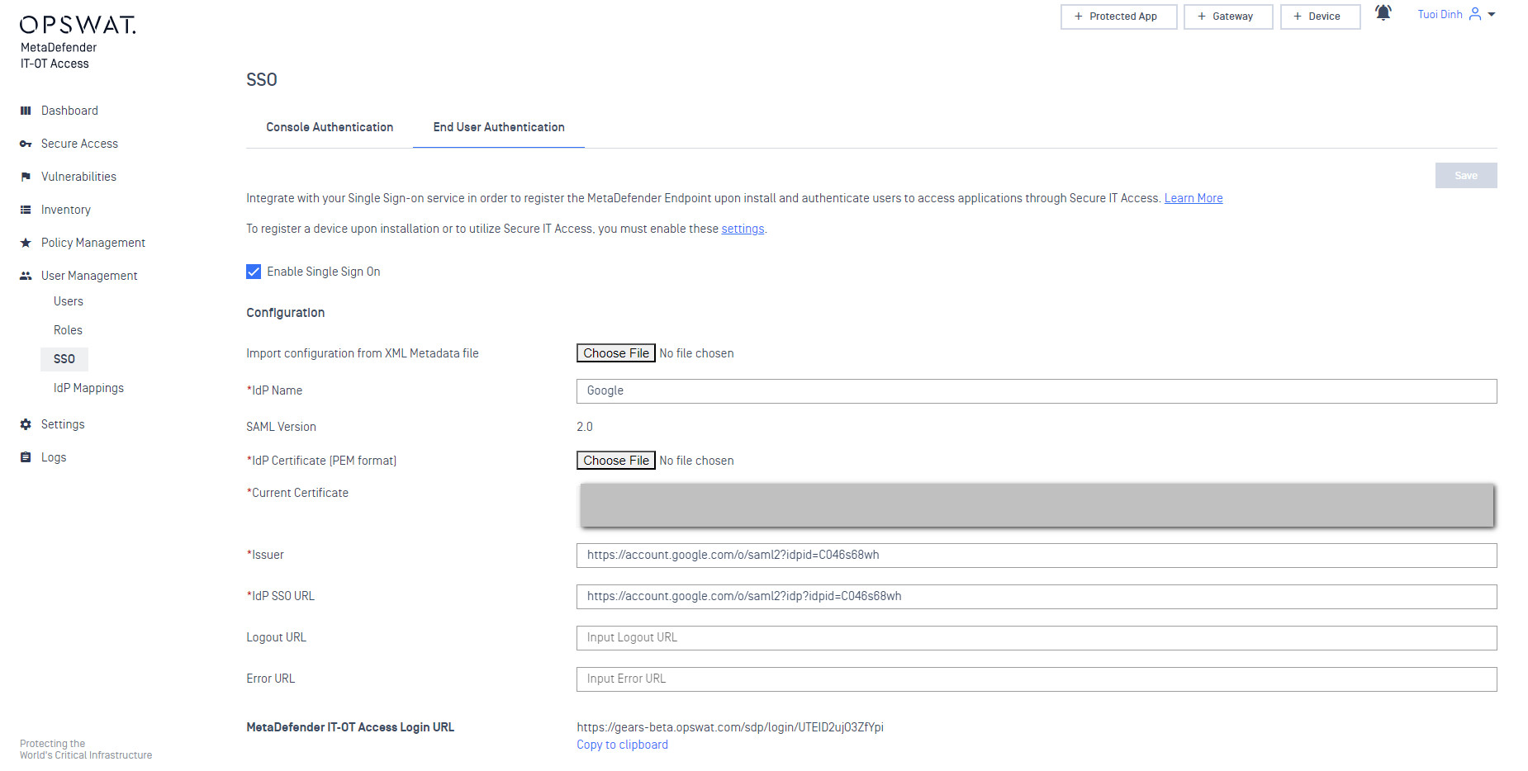Open Roles submenu item
The image size is (1528, 771).
pos(68,330)
